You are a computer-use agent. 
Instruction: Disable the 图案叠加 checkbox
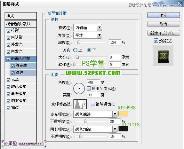click(x=8, y=101)
